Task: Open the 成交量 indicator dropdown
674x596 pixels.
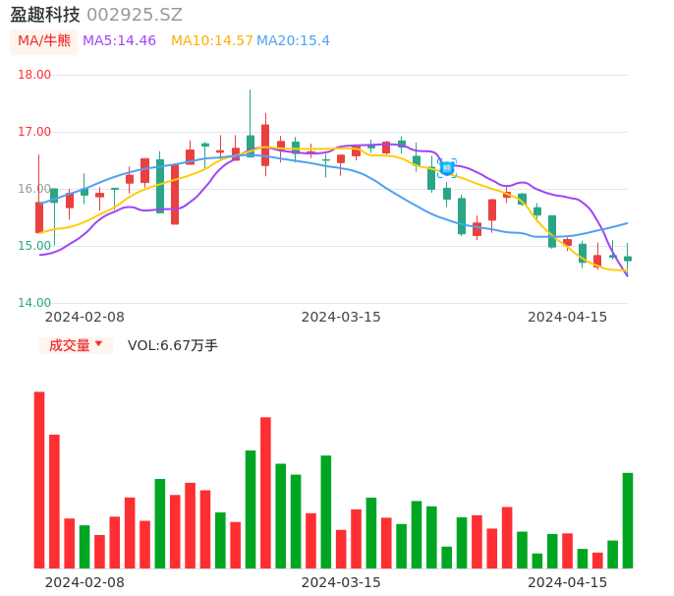Action: pyautogui.click(x=76, y=345)
